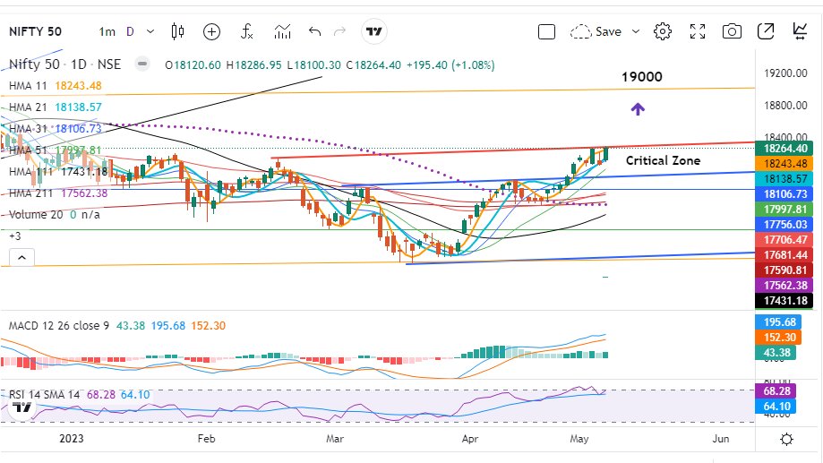Click the black 17431.18 price tag
This screenshot has width=823, height=463.
click(785, 301)
